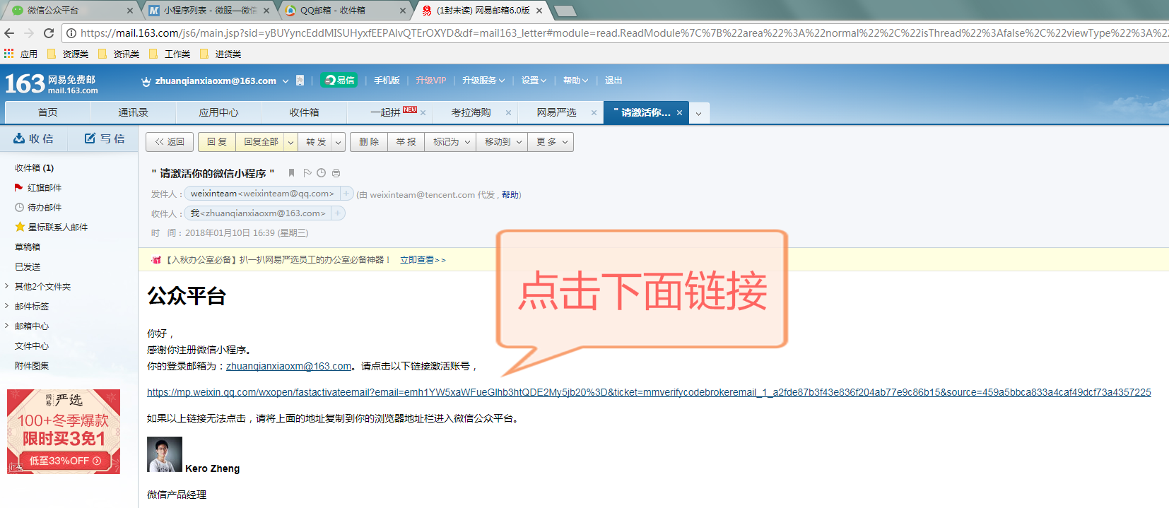View site info icon in the address bar
Screen dimensions: 1169x508
(71, 33)
